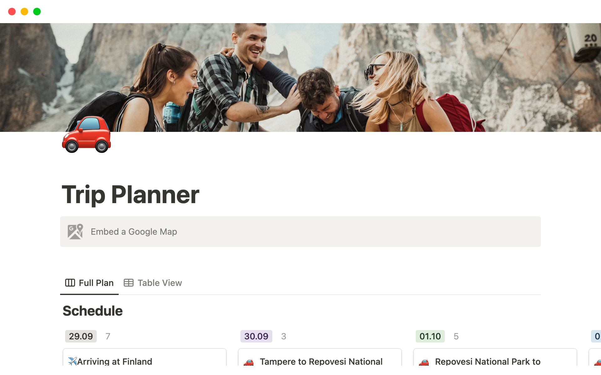Click the Schedule heading
The image size is (601, 375).
point(93,311)
